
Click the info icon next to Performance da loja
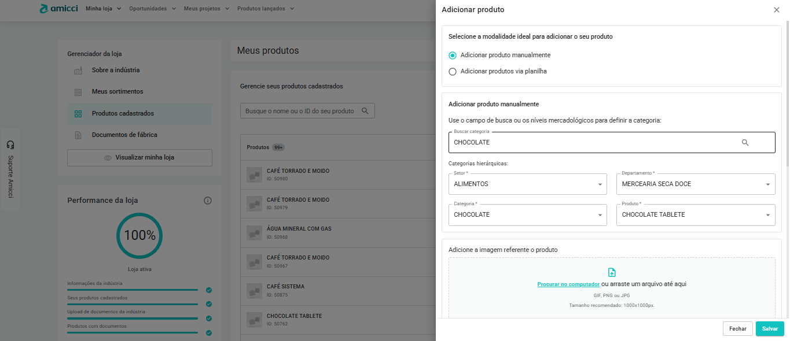(x=208, y=201)
